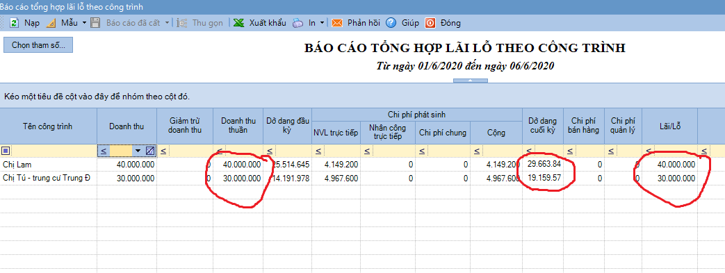Open the Mẫu dropdown arrow
Viewport: 725px width, 273px height.
tap(84, 23)
